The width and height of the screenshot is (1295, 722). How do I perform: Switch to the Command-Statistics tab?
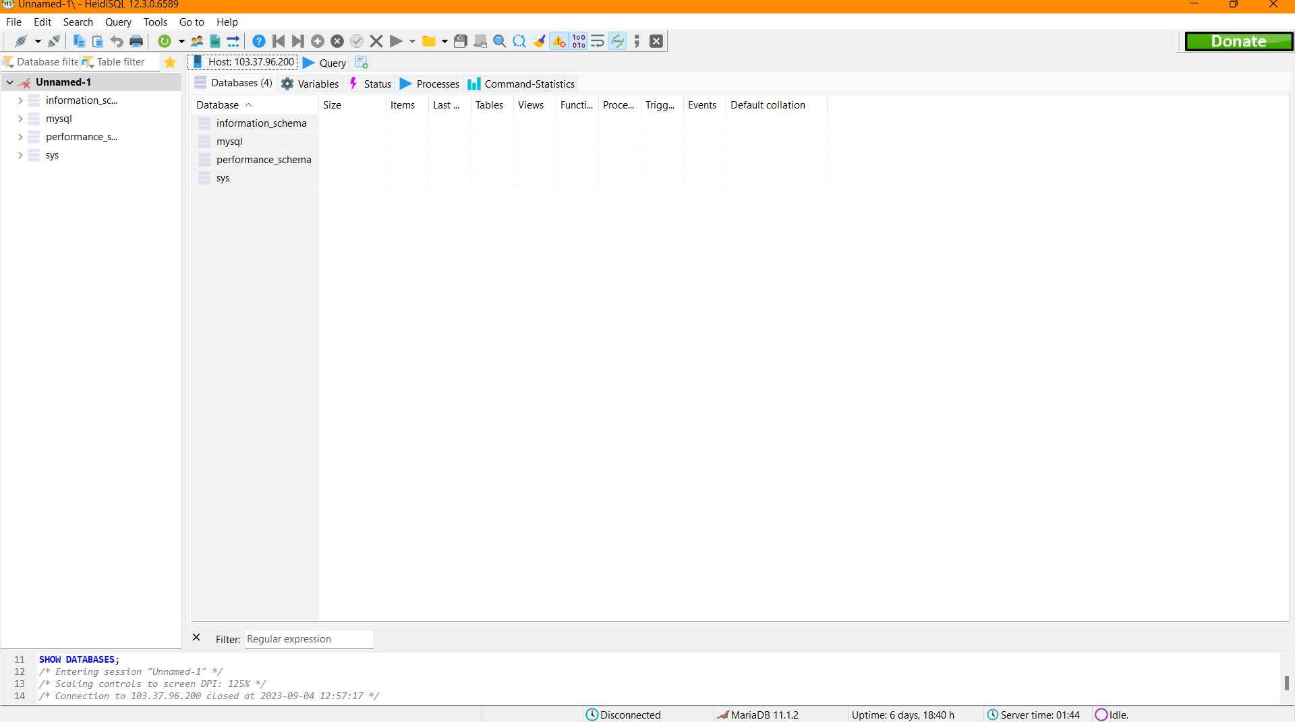point(521,84)
